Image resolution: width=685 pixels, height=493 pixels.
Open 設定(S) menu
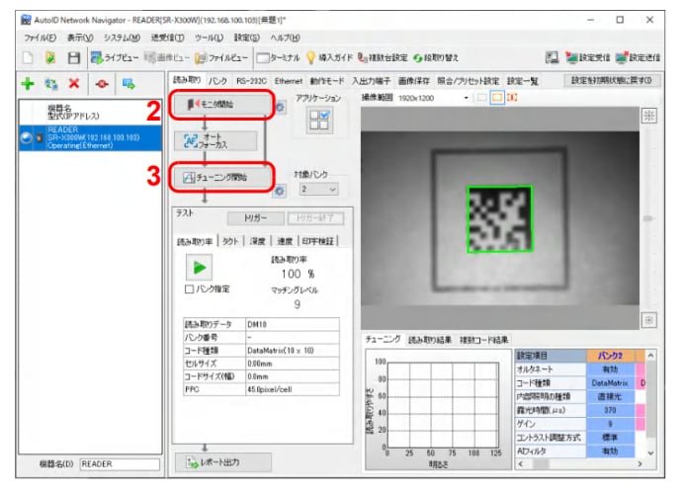(247, 38)
